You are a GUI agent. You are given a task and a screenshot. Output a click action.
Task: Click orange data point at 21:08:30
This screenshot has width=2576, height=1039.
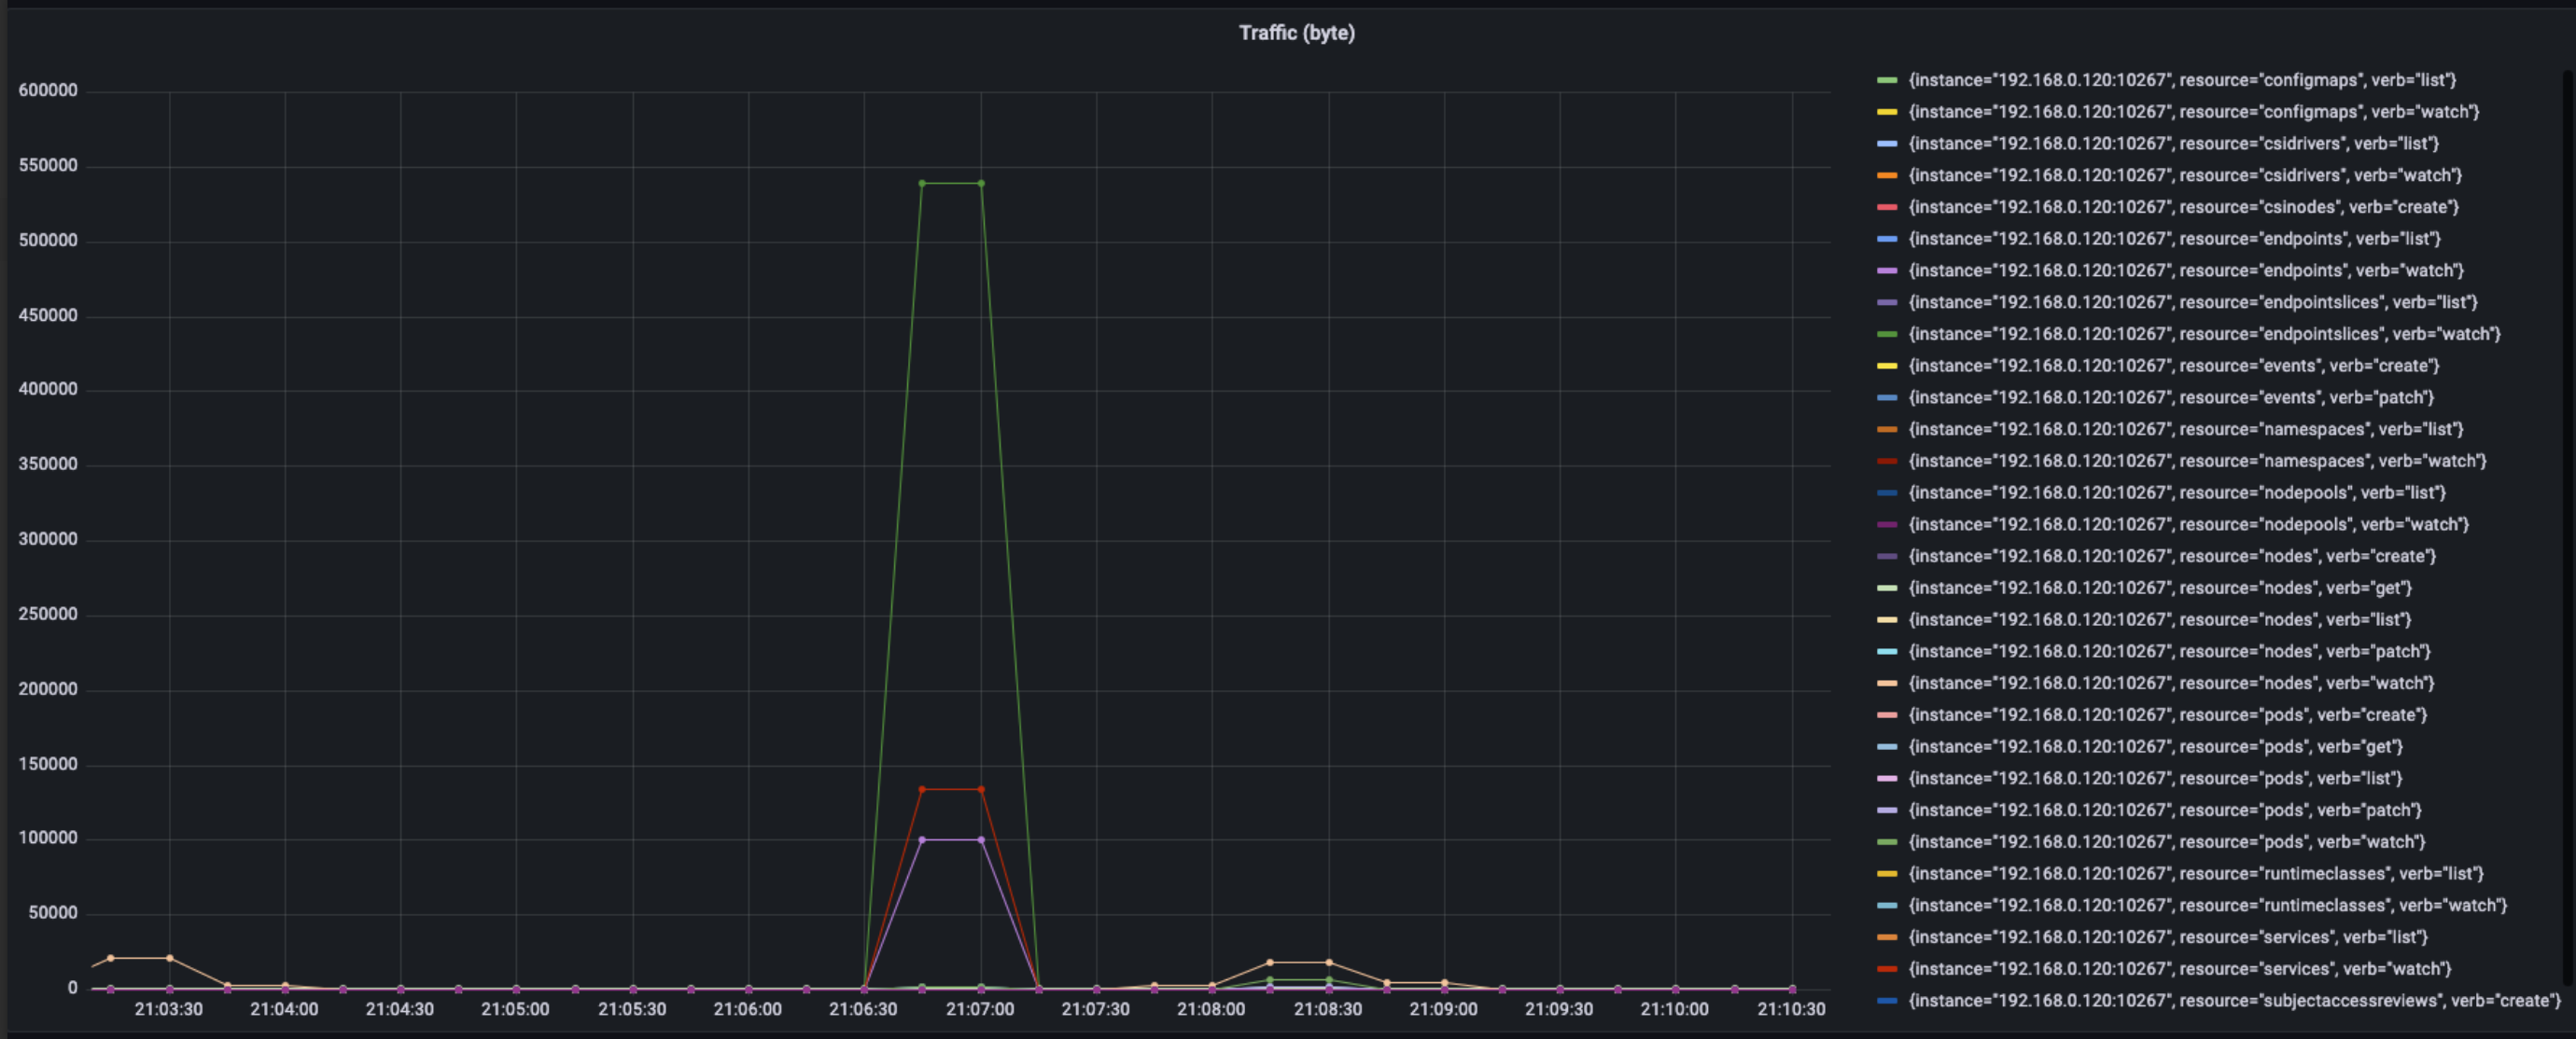[x=1329, y=963]
